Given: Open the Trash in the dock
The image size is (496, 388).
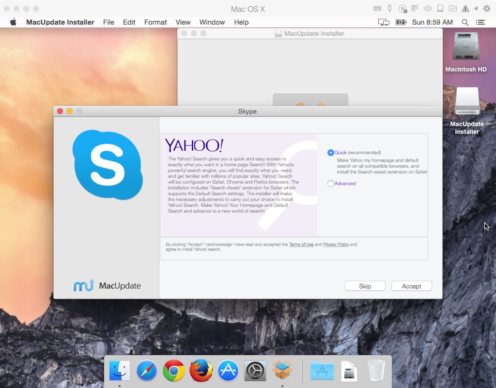Looking at the screenshot, I should pyautogui.click(x=376, y=371).
